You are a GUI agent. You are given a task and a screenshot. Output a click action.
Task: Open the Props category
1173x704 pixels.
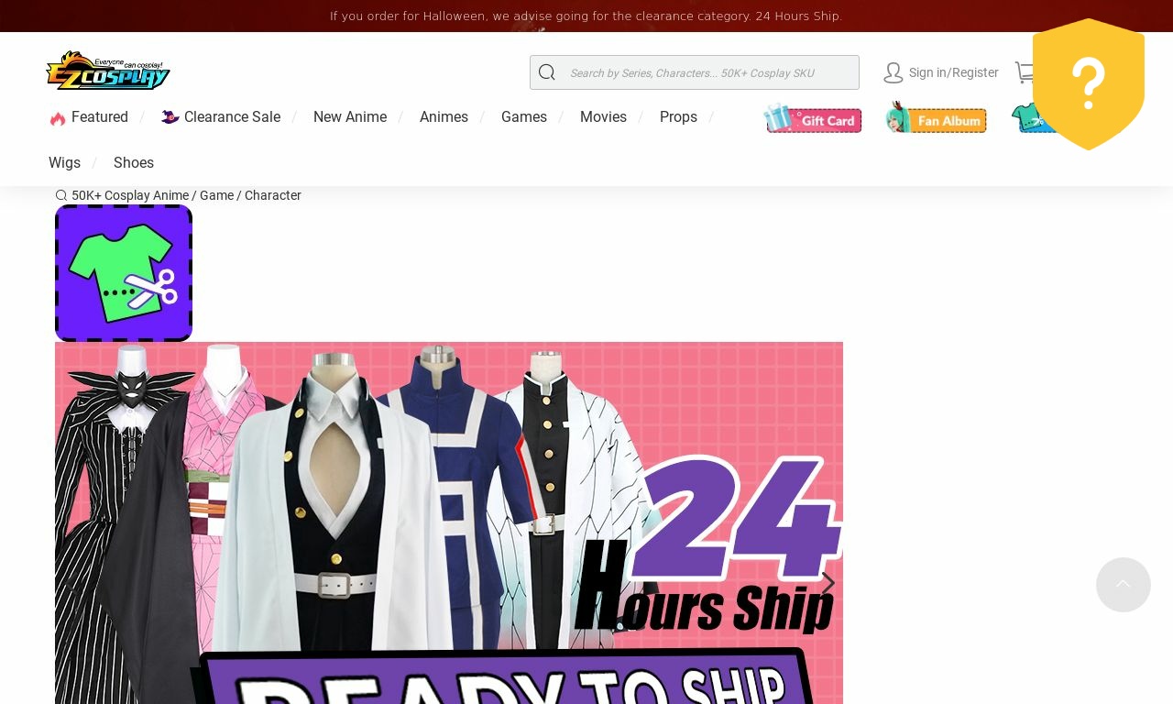(678, 117)
